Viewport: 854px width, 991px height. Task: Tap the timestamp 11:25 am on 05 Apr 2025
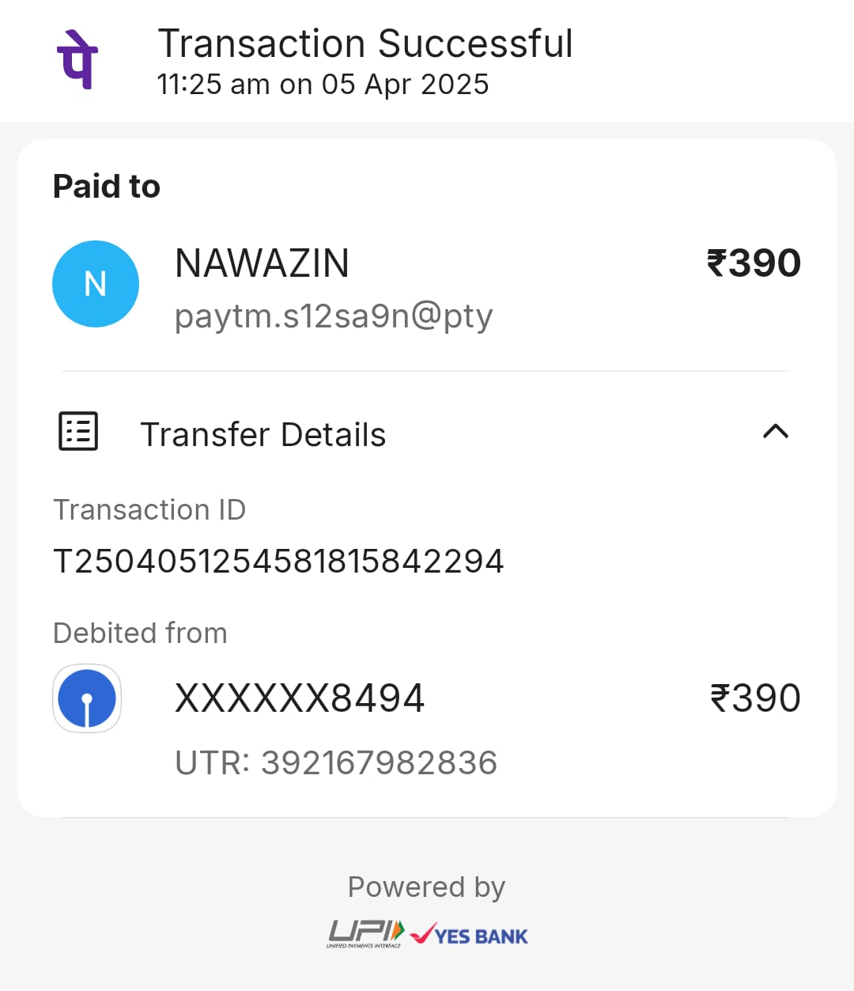323,85
